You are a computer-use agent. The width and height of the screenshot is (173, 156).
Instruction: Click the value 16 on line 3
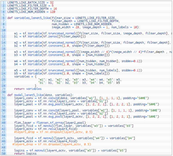55,9
